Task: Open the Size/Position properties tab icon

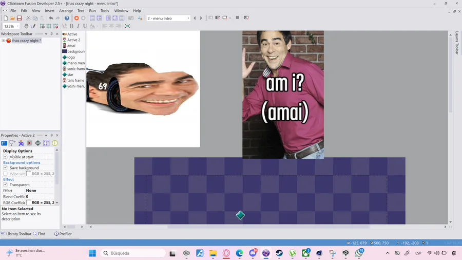Action: coord(12,143)
